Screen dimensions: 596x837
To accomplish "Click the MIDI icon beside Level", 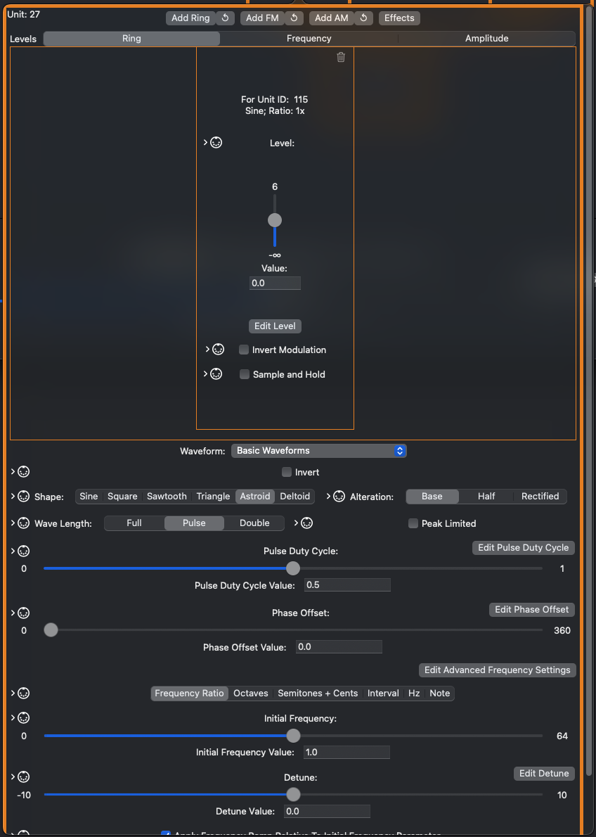I will tap(216, 143).
